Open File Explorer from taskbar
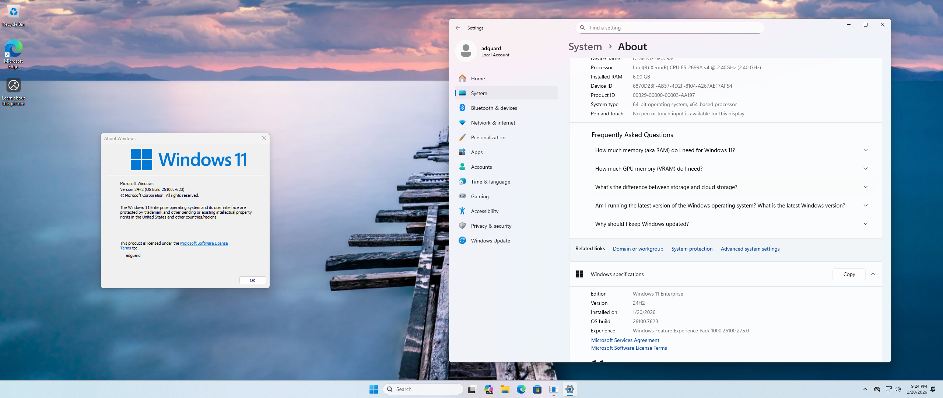This screenshot has height=398, width=943. pos(505,389)
